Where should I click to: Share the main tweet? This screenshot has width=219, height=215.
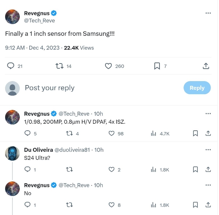[206, 66]
